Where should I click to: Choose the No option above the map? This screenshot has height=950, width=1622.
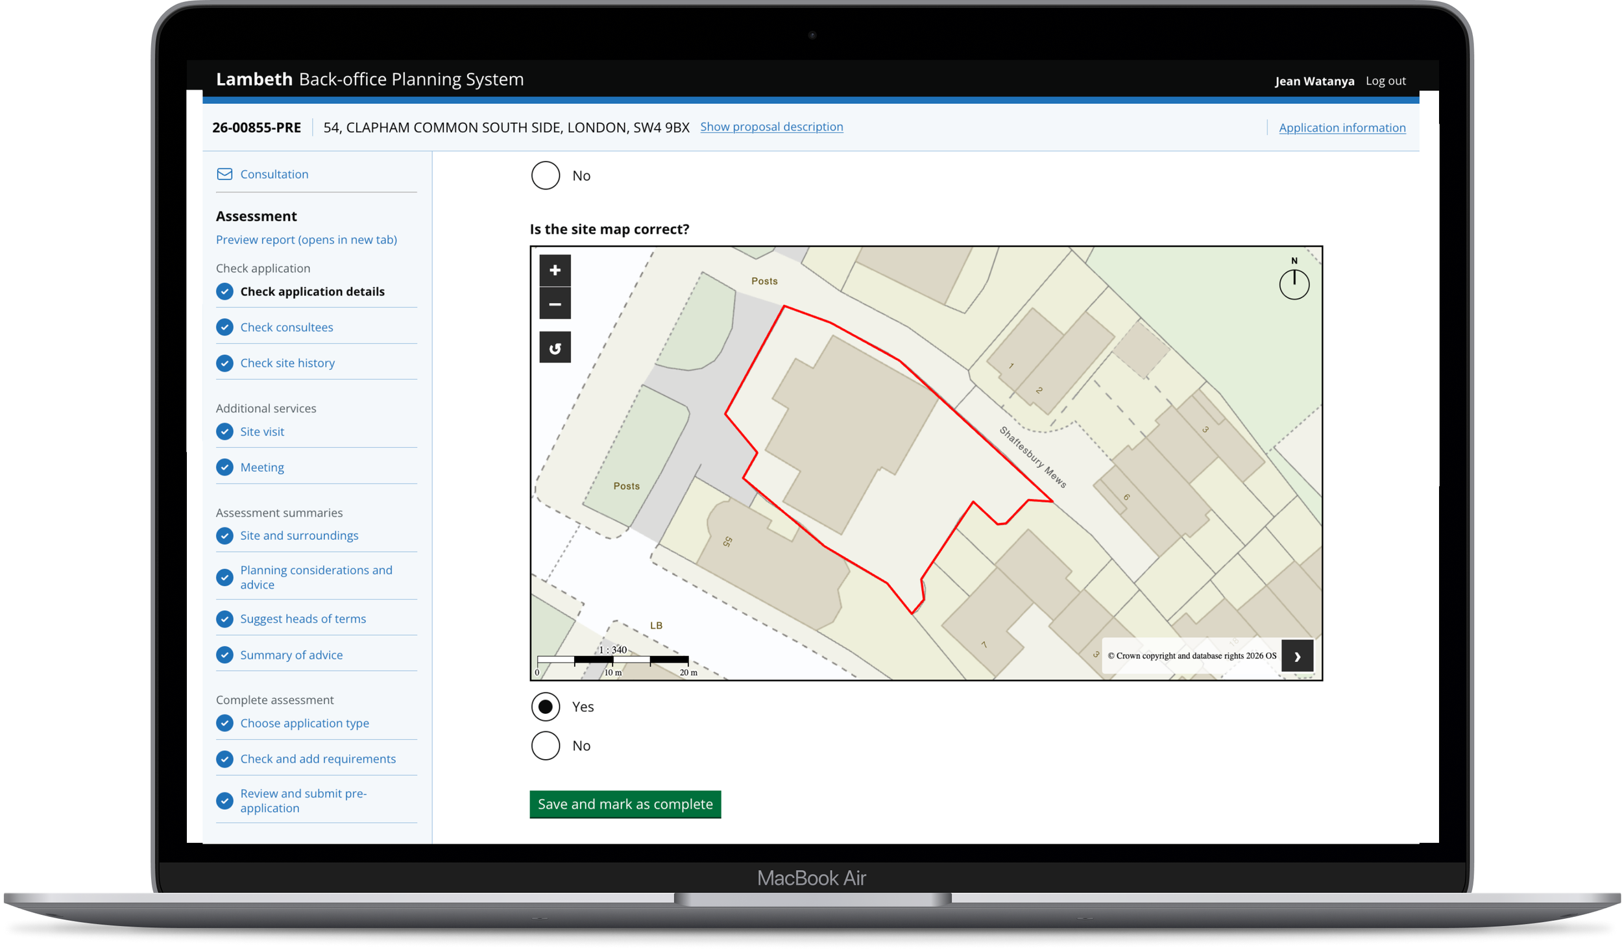[545, 175]
